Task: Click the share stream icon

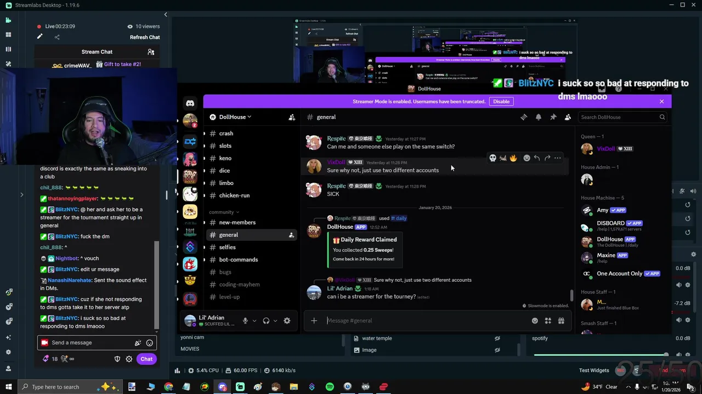Action: (x=57, y=37)
